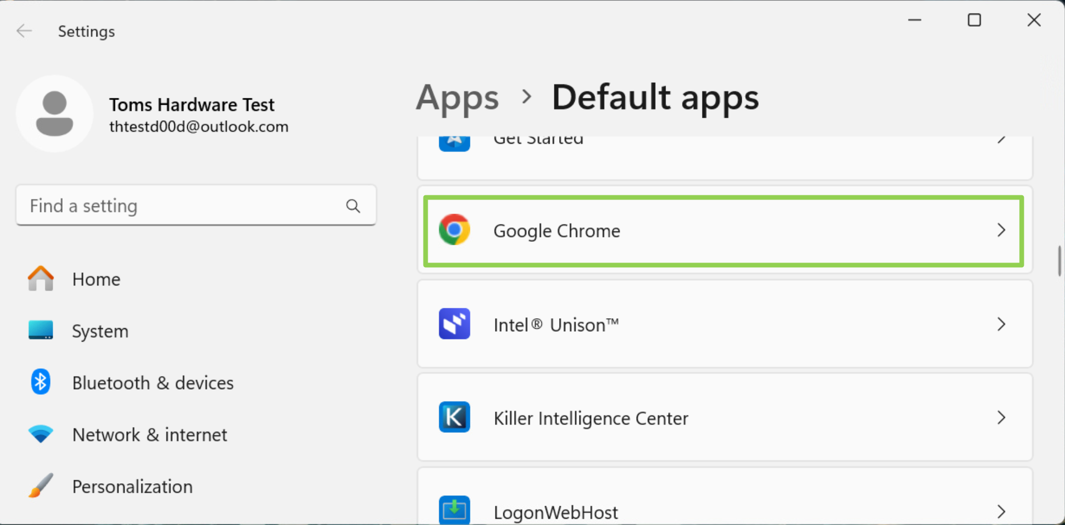The image size is (1065, 525).
Task: Navigate to Apps breadcrumb
Action: [457, 97]
